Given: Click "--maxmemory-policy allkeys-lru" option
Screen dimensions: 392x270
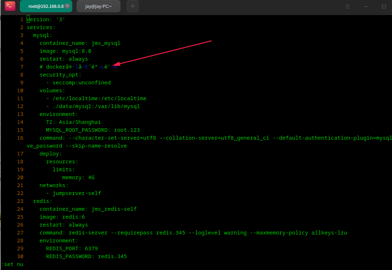Looking at the screenshot, I should pos(298,233).
